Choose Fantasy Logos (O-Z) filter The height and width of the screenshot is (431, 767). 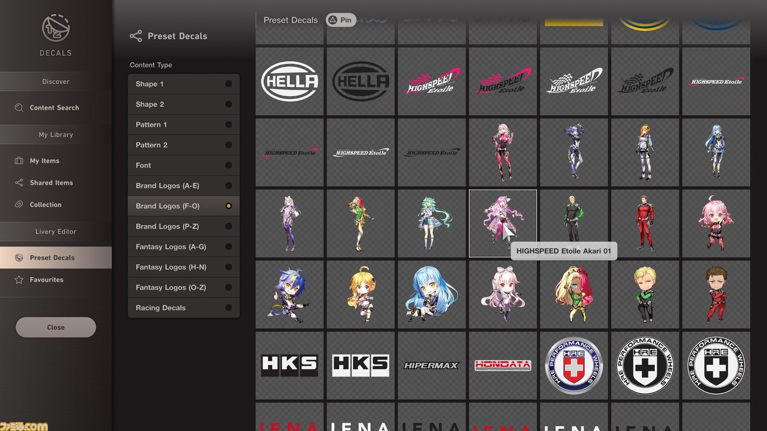(x=183, y=288)
